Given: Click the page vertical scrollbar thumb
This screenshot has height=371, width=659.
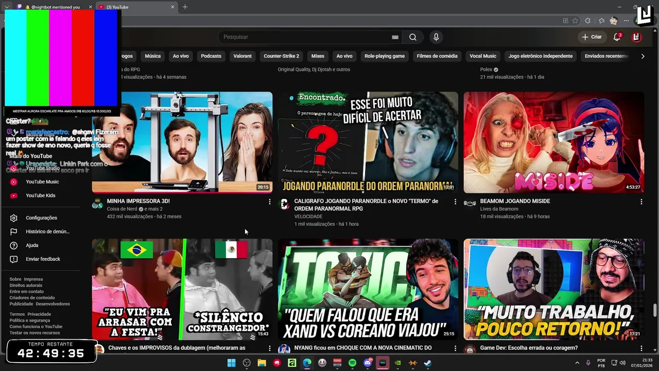Looking at the screenshot, I should point(655,310).
